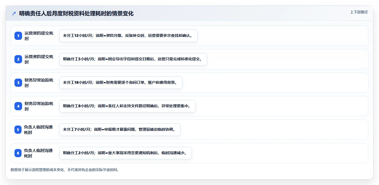The width and height of the screenshot is (379, 185).
Task: Click the blue badge numbered 2
Action: (x=18, y=59)
